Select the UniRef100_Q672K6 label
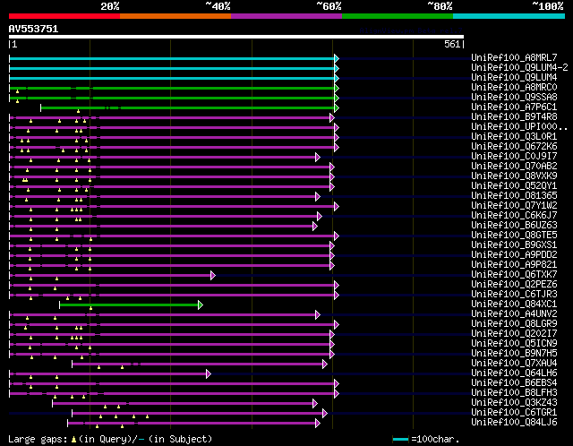The height and width of the screenshot is (446, 573). point(514,146)
